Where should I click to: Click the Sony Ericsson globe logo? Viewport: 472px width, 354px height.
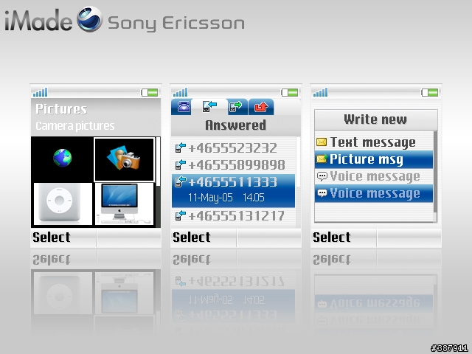tap(90, 19)
